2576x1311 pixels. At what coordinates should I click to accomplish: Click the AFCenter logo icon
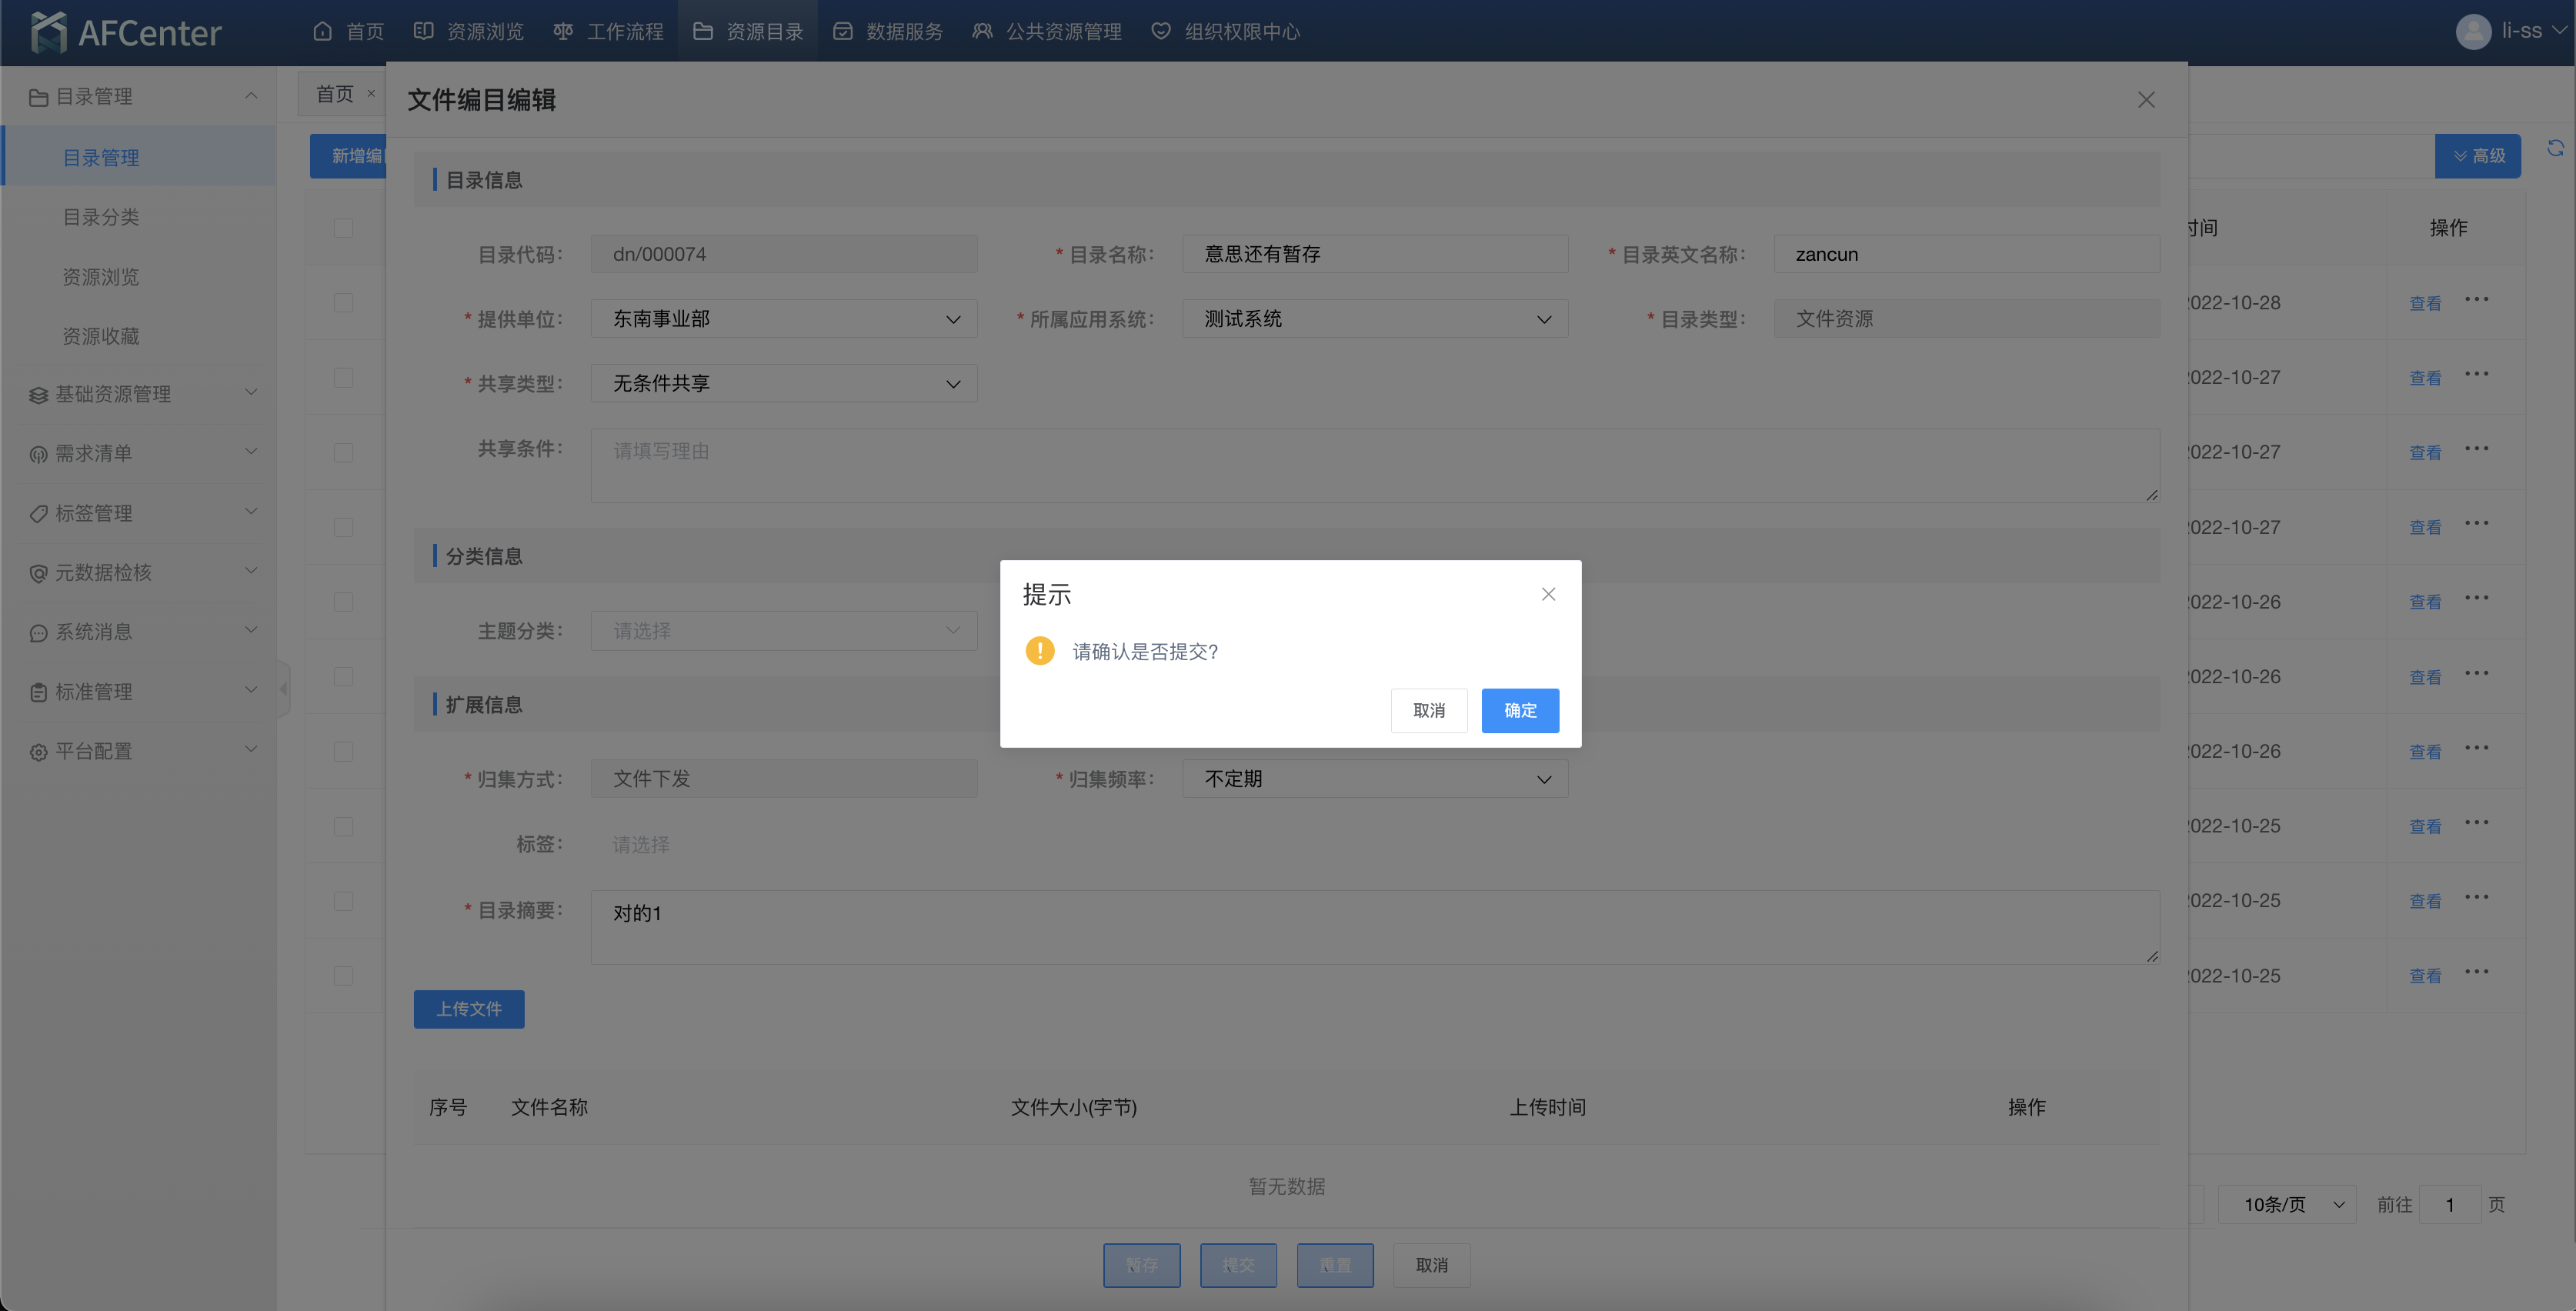click(x=48, y=32)
